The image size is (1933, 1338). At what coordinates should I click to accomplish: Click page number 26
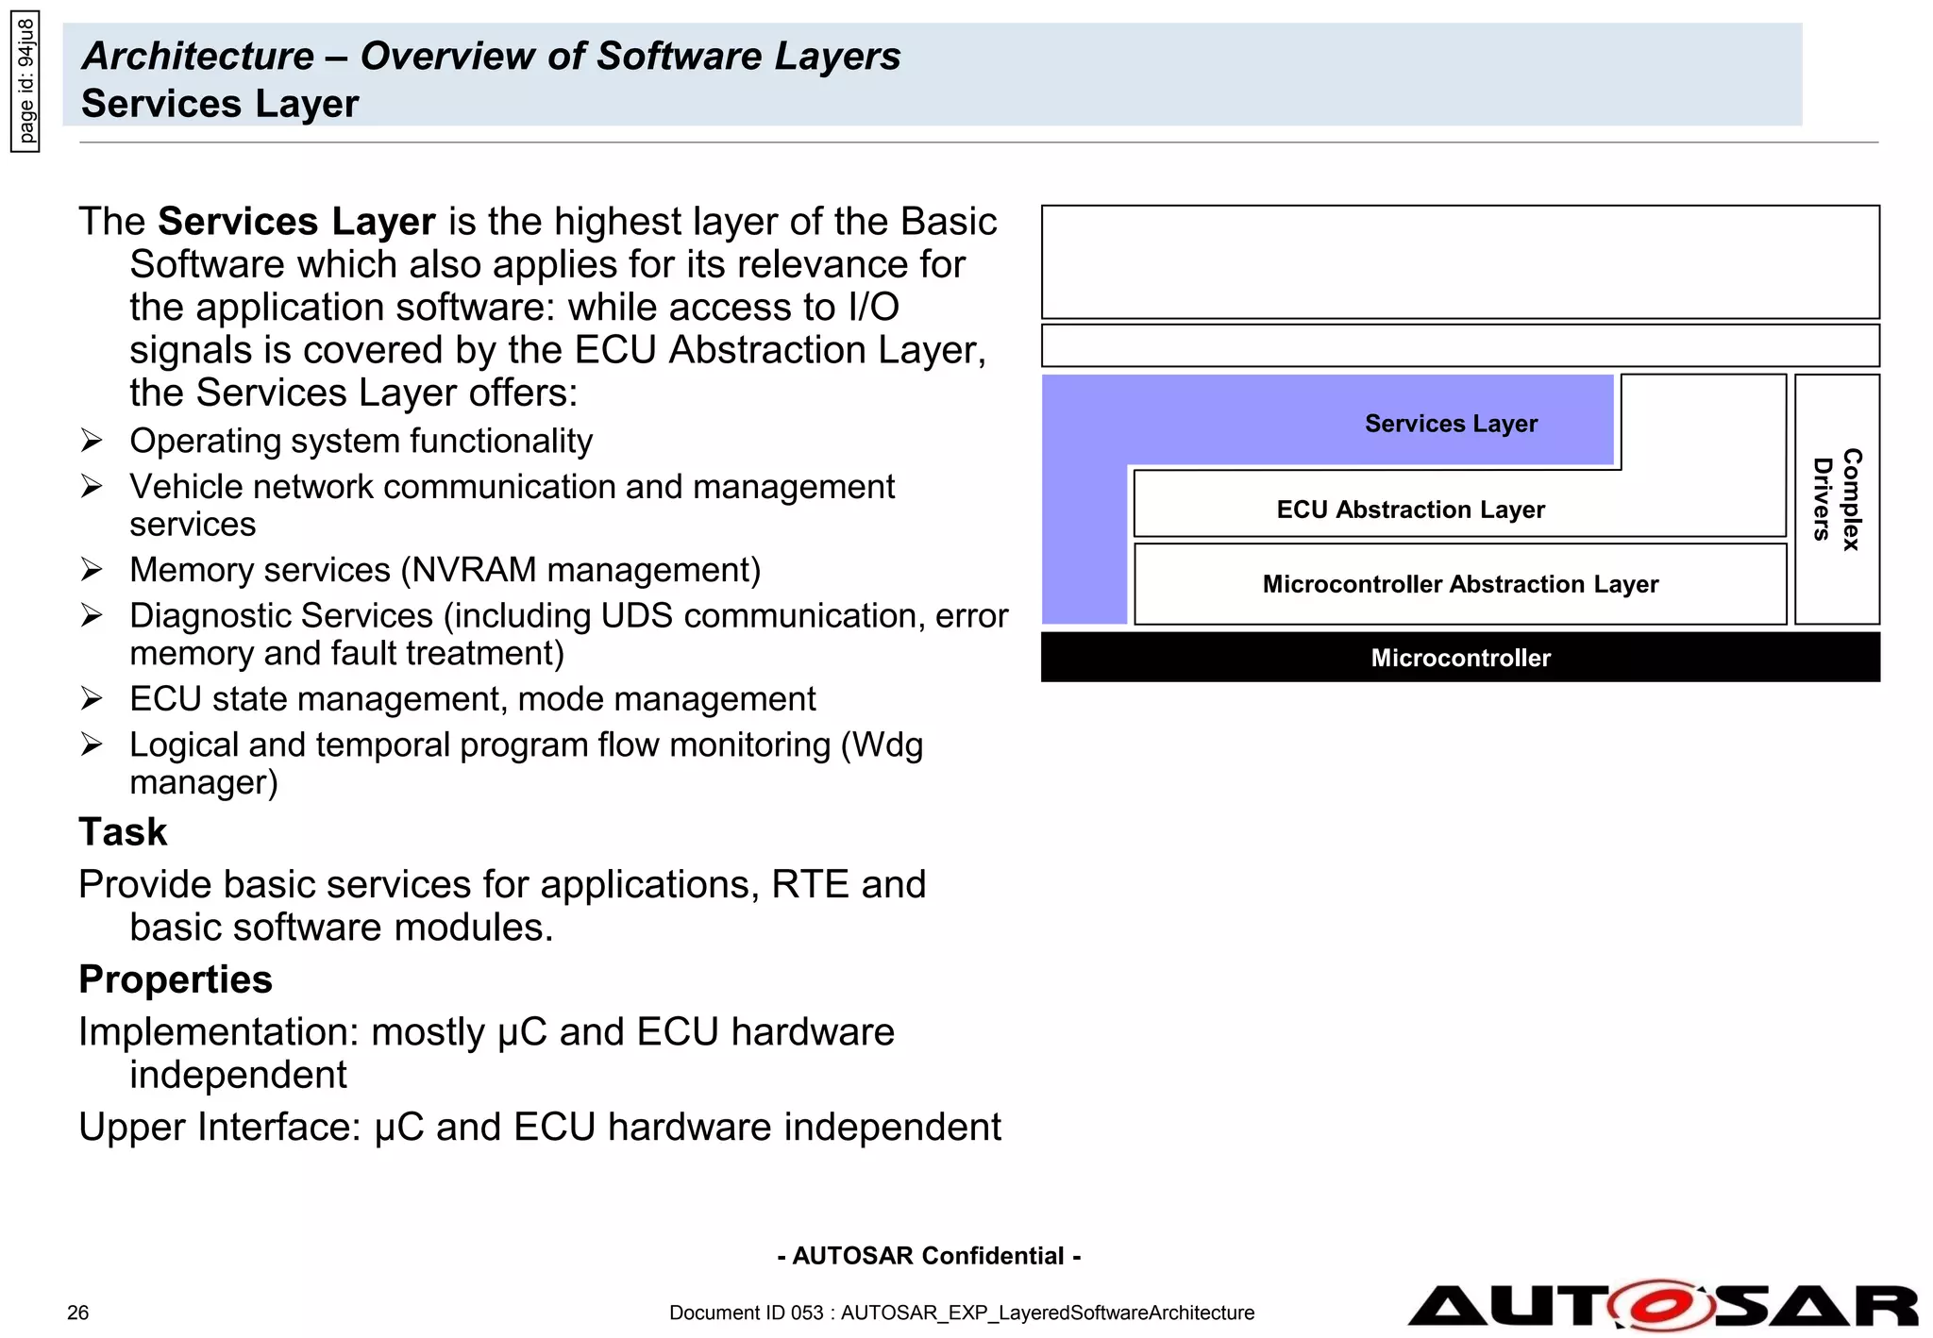pos(78,1313)
